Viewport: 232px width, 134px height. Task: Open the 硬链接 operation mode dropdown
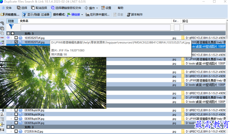click(x=75, y=15)
